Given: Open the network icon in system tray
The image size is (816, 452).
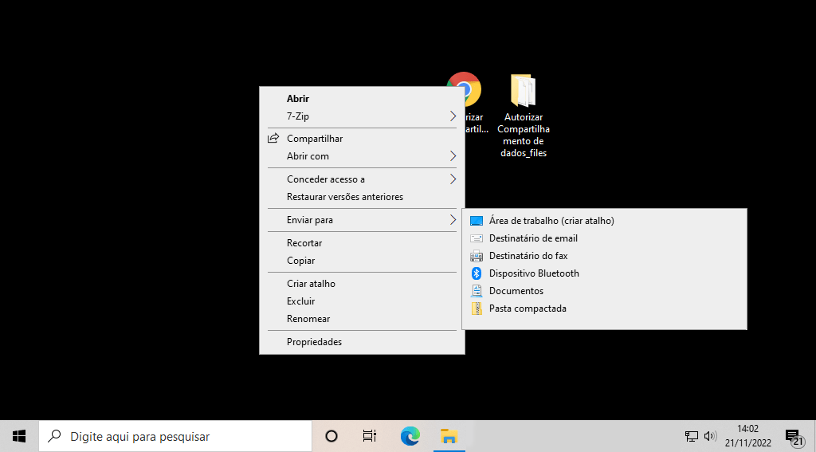Looking at the screenshot, I should [692, 436].
